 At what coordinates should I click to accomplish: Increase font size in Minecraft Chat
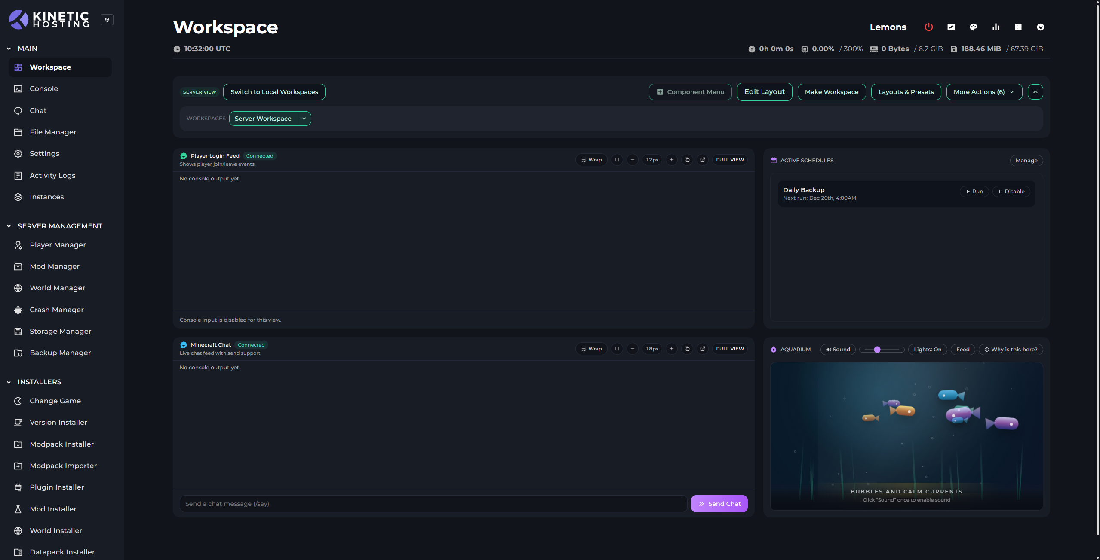(672, 349)
